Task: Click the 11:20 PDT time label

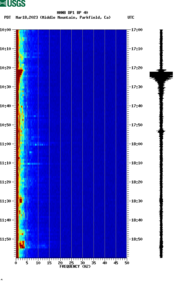Action: [x=5, y=182]
